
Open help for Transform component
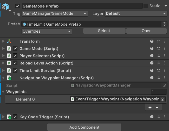click(x=152, y=41)
